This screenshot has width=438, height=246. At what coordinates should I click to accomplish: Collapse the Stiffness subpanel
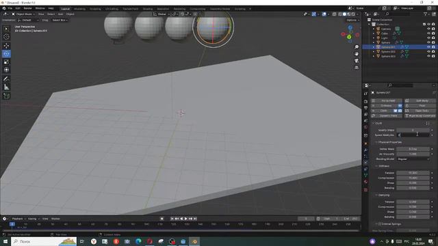[376, 166]
